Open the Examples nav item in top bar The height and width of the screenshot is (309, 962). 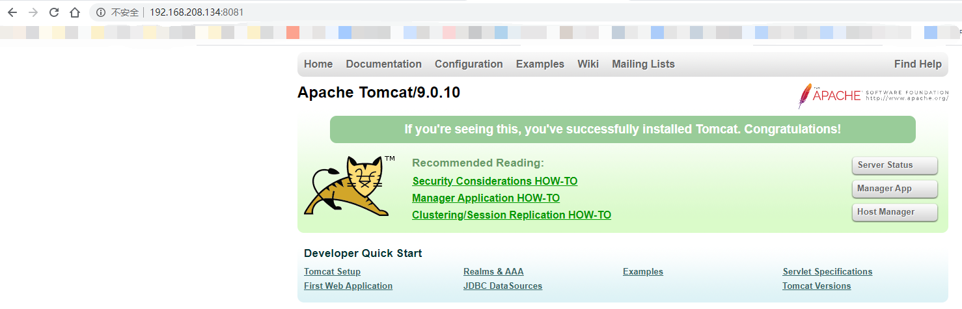pos(540,64)
